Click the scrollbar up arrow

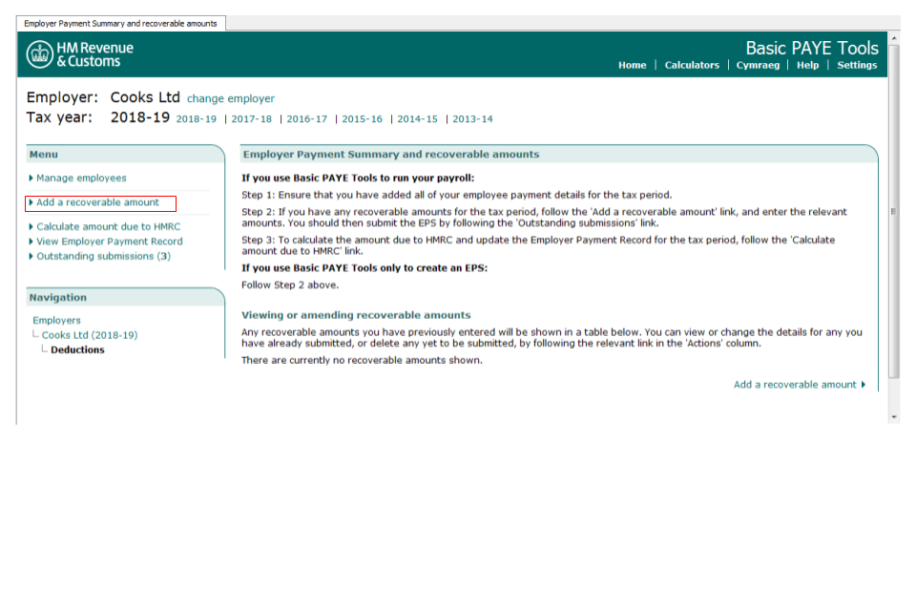(x=894, y=38)
